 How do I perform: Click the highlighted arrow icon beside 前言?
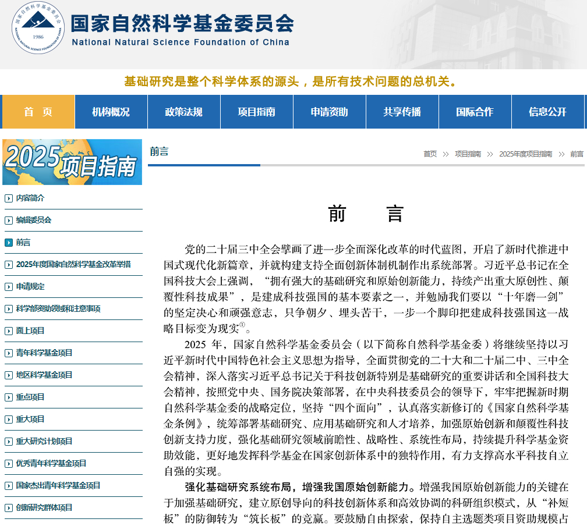[9, 243]
